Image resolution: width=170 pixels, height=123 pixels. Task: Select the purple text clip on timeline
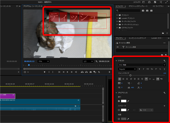coord(7,96)
